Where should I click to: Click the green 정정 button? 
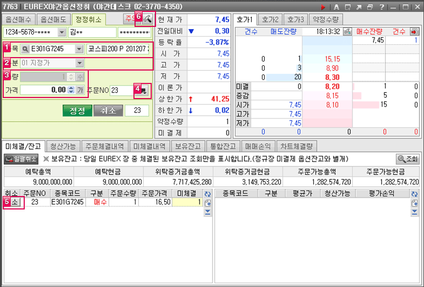click(77, 110)
